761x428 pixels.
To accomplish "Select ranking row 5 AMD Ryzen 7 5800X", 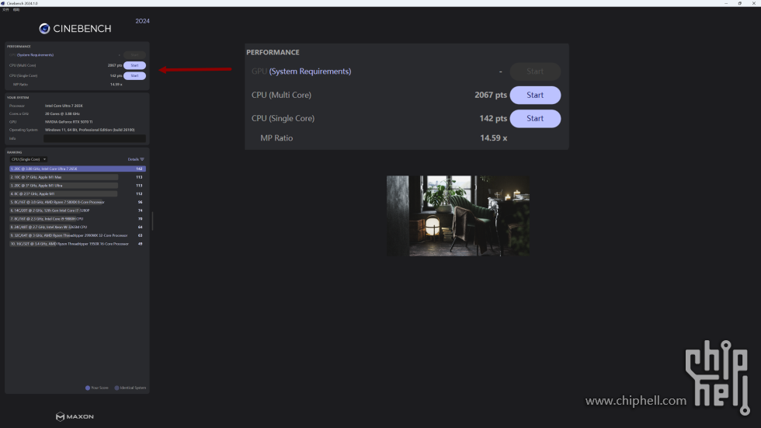I will 78,202.
